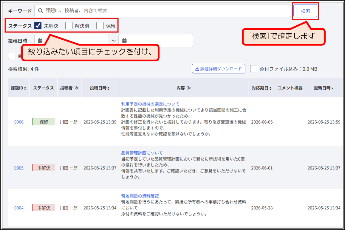Click 川田 一郎 in row 0006
Screen dimensions: 345x230
tap(69, 122)
